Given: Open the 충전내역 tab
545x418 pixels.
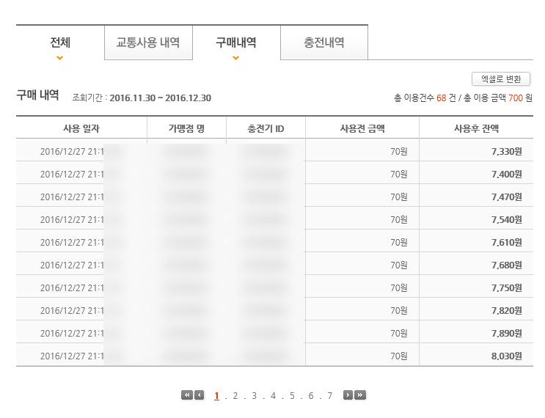Looking at the screenshot, I should point(324,43).
